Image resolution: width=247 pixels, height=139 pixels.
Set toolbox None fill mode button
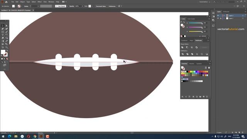pos(7,59)
